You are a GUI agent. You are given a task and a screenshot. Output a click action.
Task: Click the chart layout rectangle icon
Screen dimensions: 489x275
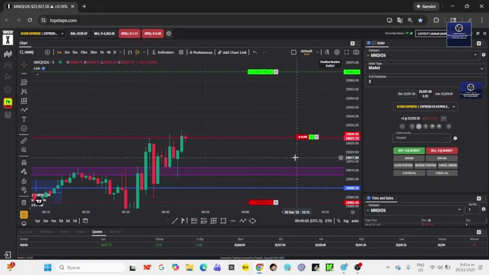[294, 52]
